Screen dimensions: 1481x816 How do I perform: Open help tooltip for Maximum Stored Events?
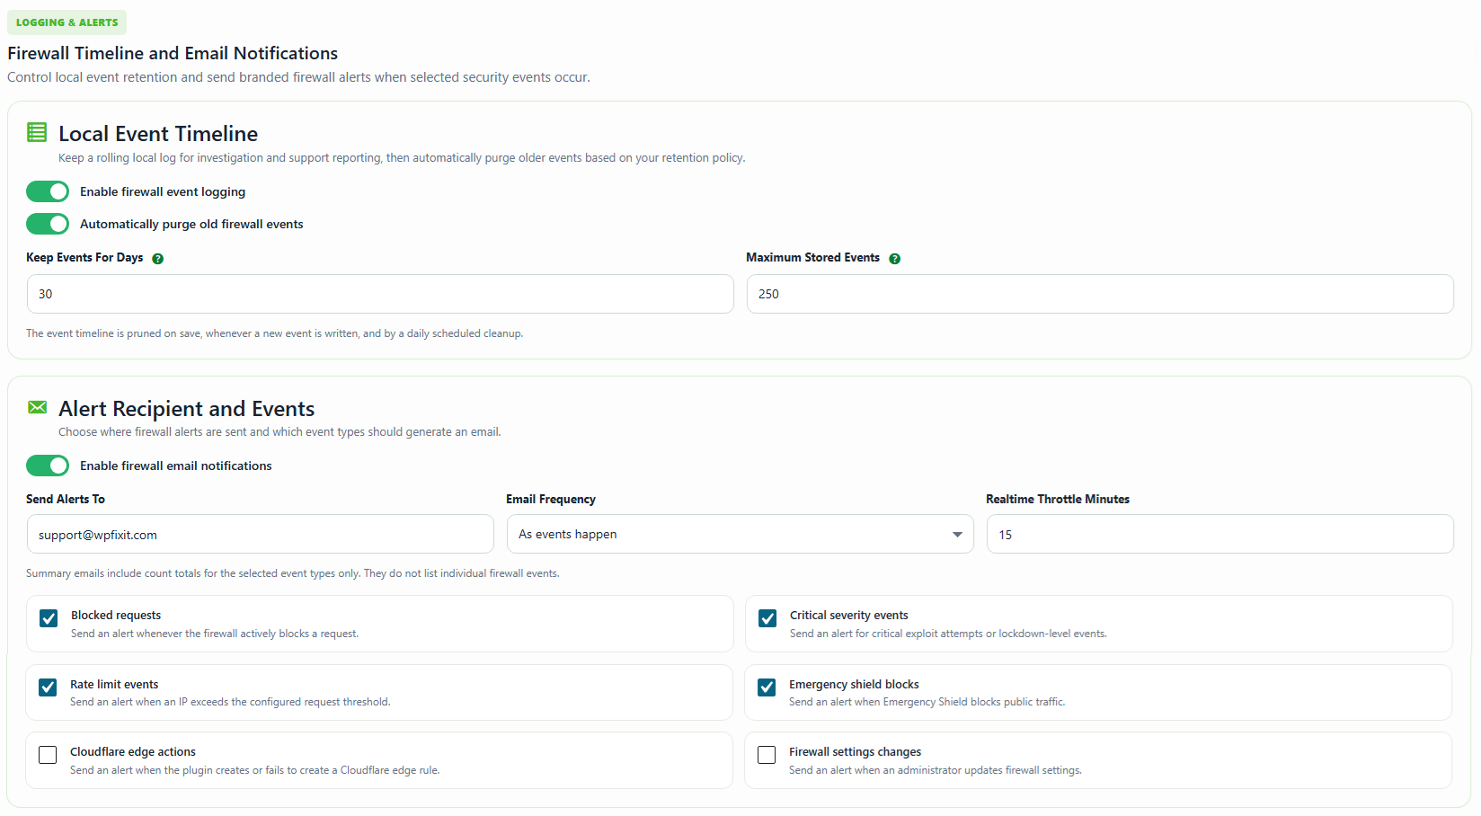(895, 259)
